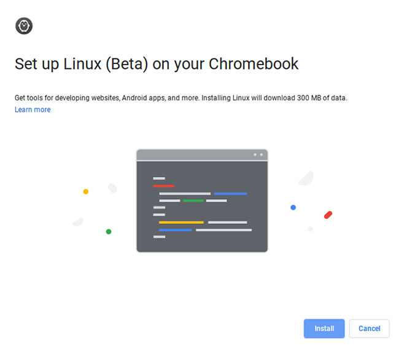Click the green code line in the terminal illustration
The image size is (399, 348).
pos(193,200)
